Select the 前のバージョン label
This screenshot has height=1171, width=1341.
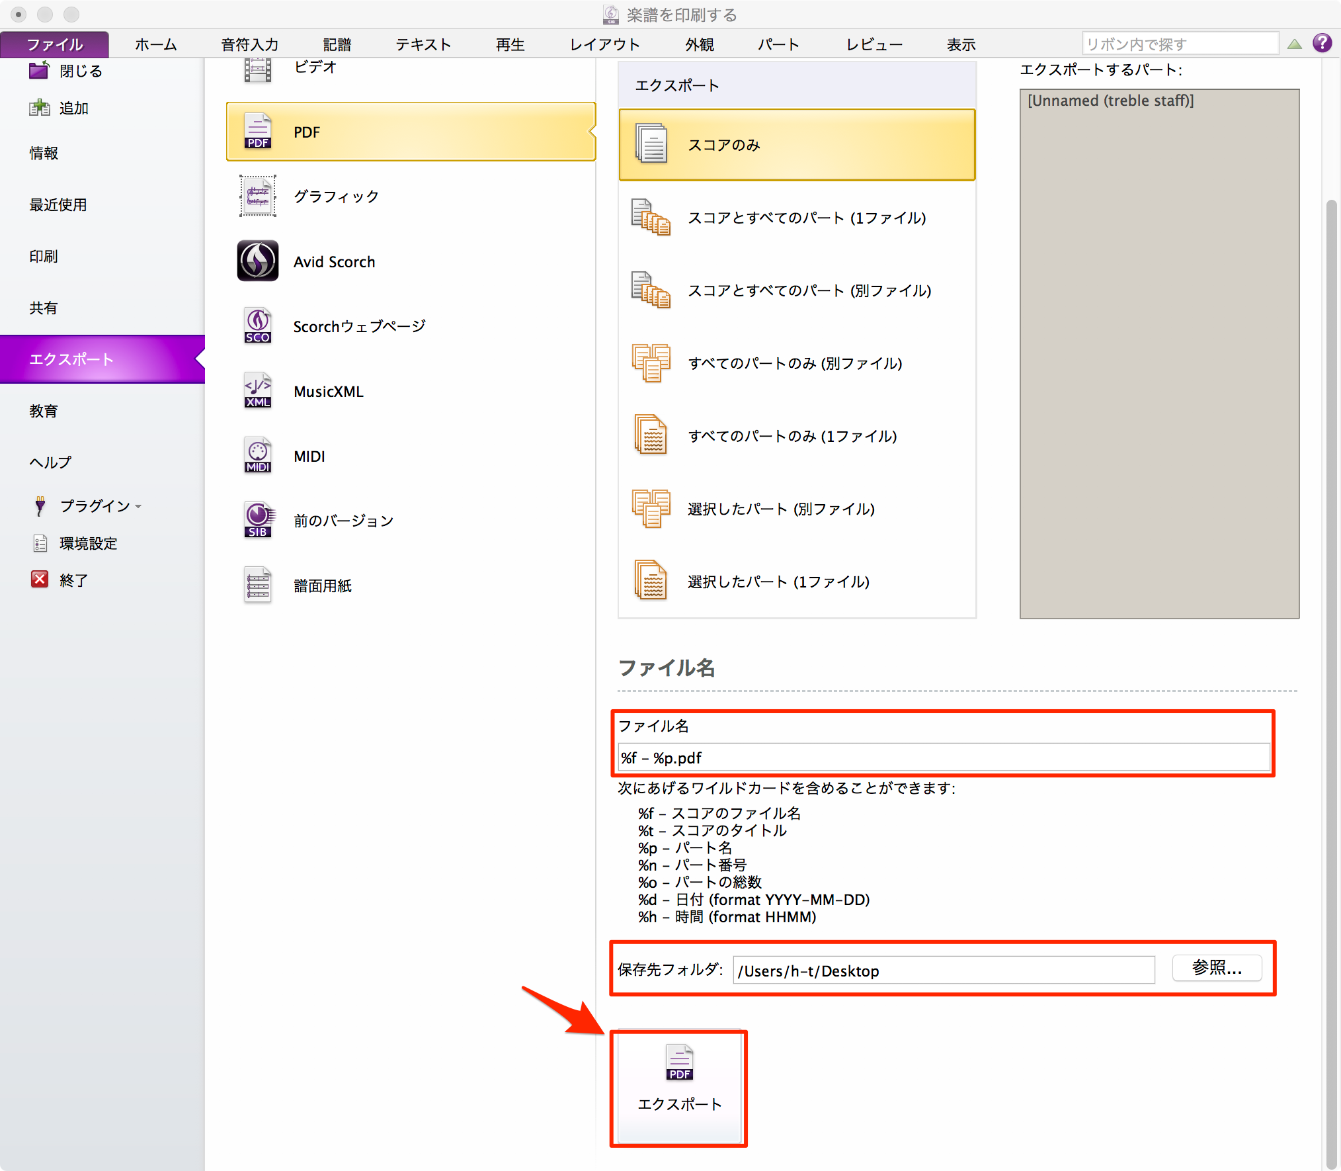pos(343,521)
